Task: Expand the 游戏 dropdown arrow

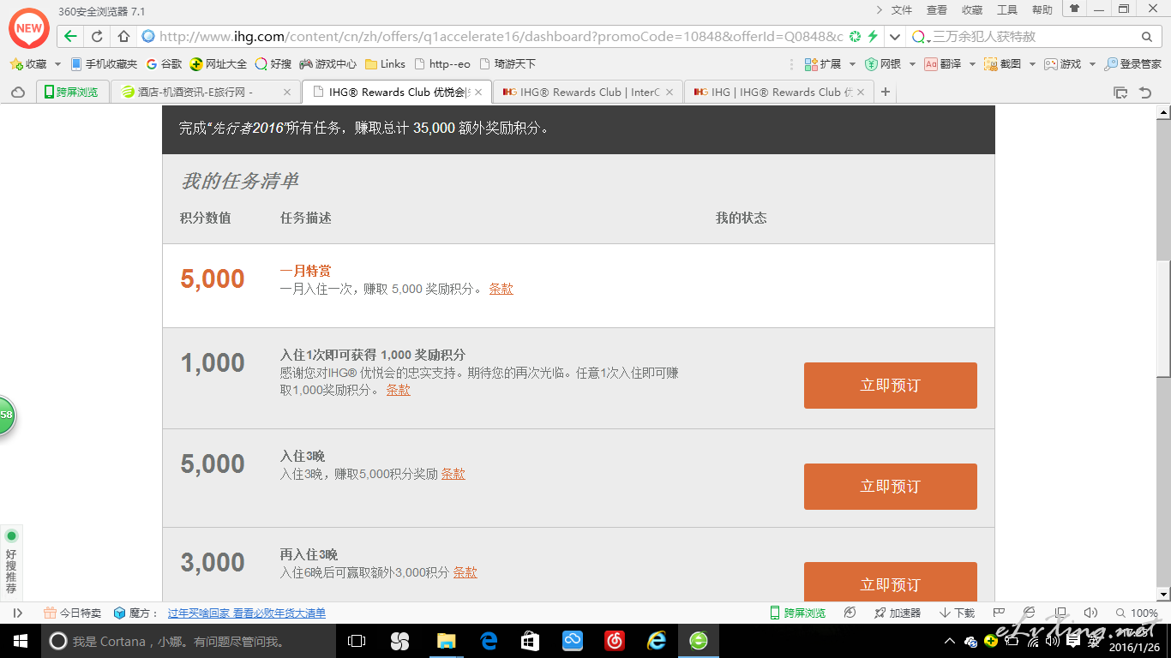Action: 1092,64
